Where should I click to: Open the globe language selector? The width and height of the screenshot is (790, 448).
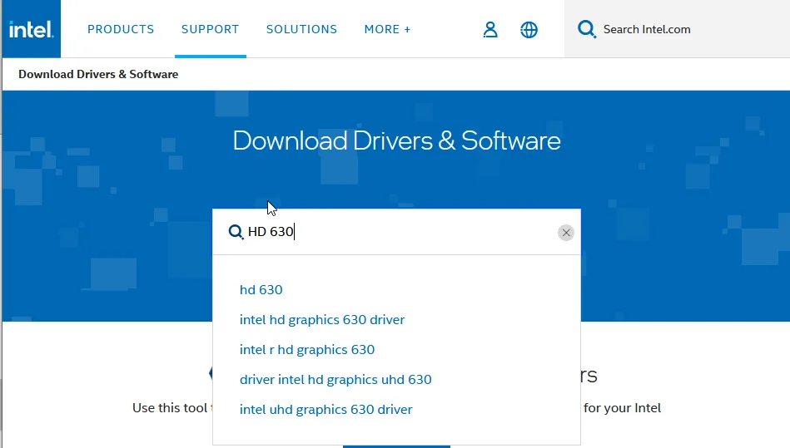(x=529, y=30)
